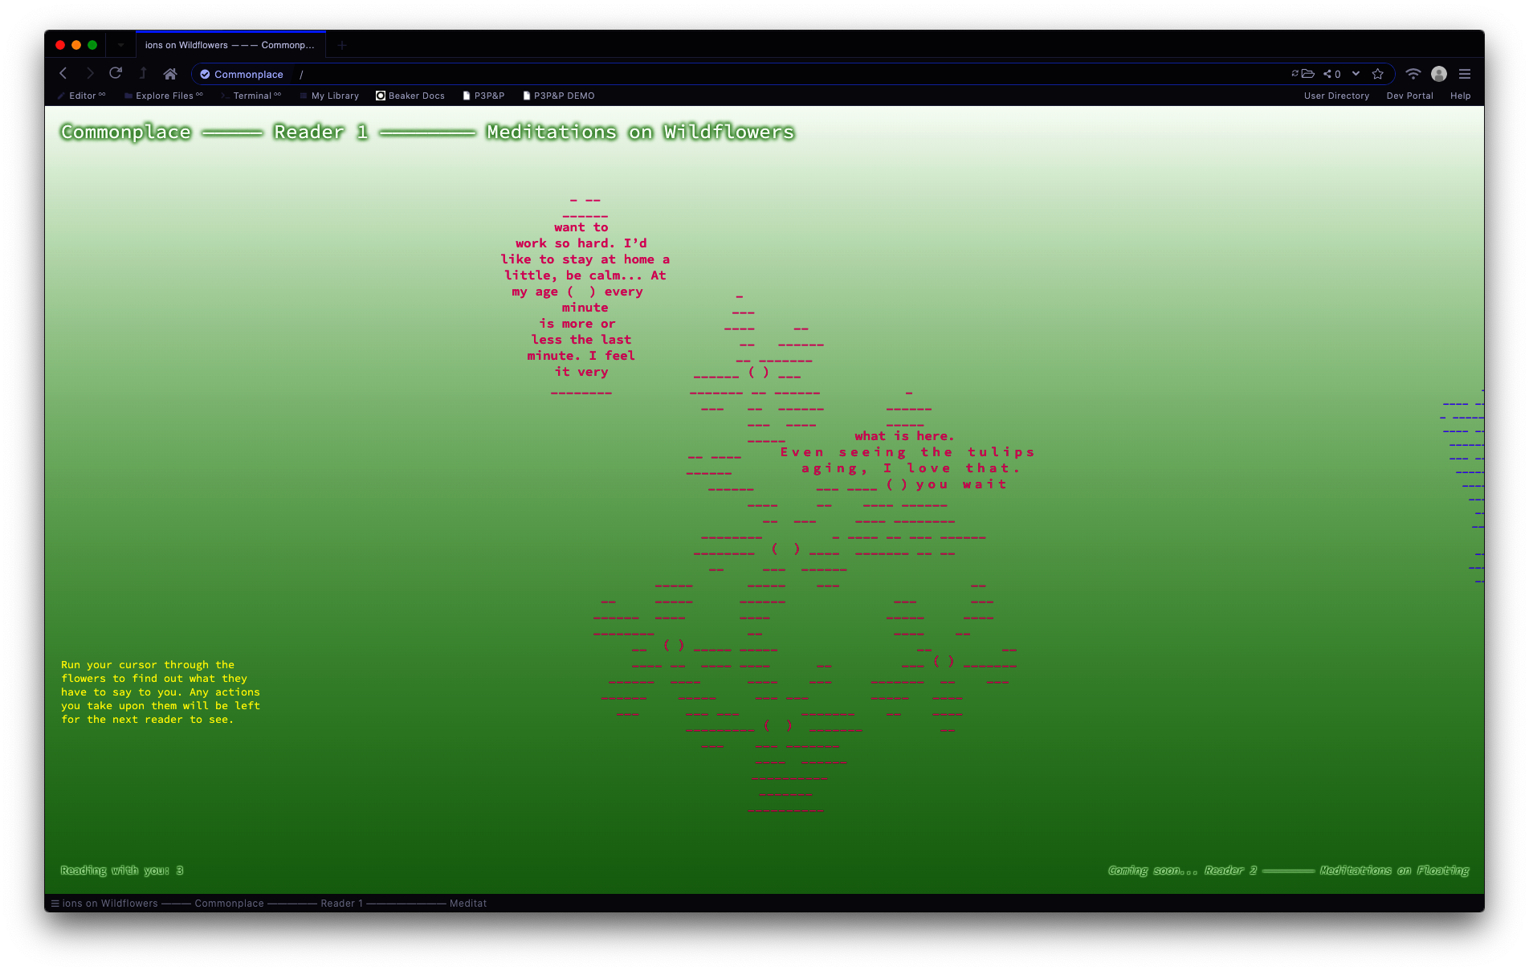The height and width of the screenshot is (971, 1529).
Task: Open the Editor toolbar item
Action: click(82, 96)
